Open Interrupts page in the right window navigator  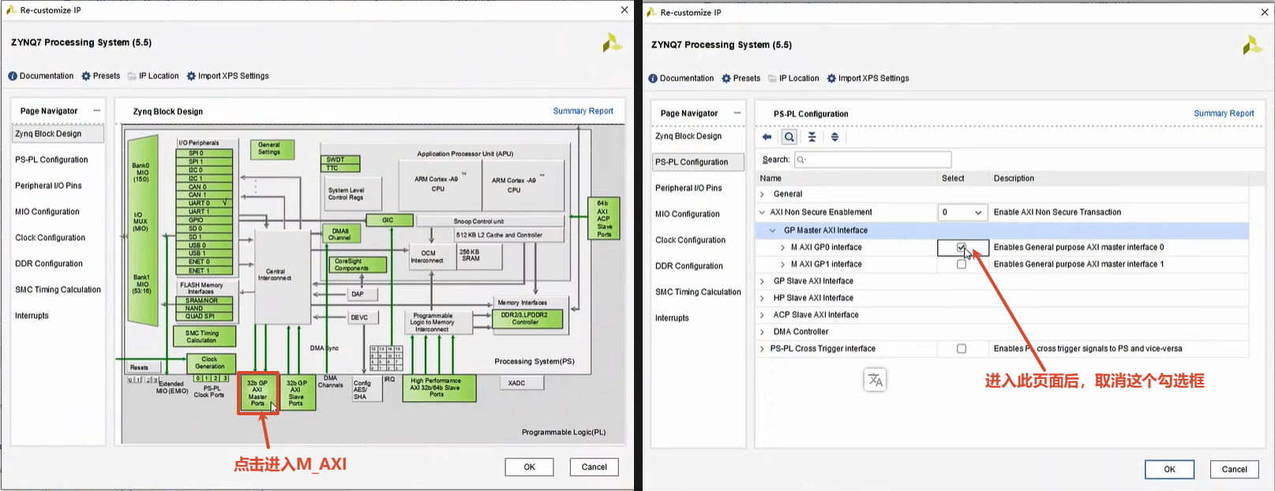pos(672,318)
